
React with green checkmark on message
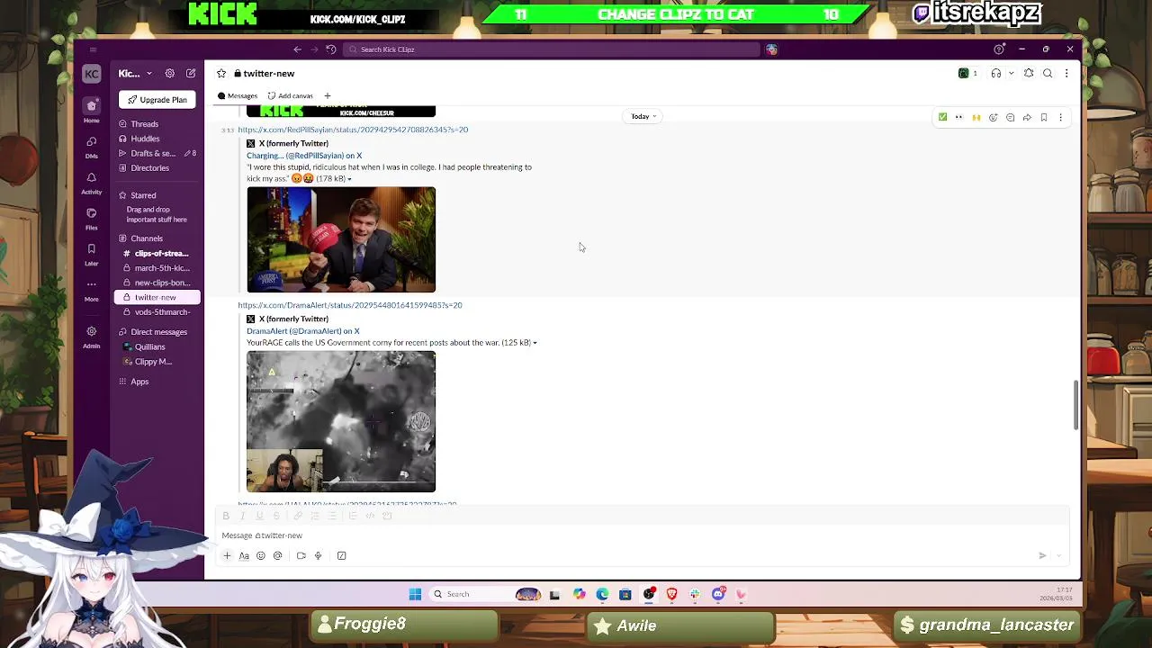click(x=942, y=117)
